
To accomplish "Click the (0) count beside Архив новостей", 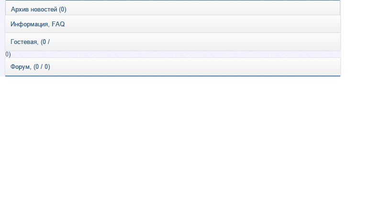I will [62, 10].
